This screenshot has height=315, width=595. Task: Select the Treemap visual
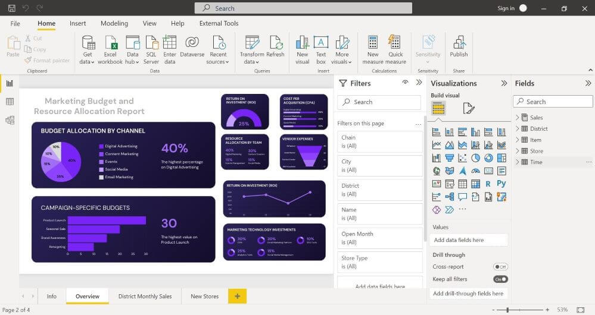pyautogui.click(x=501, y=158)
